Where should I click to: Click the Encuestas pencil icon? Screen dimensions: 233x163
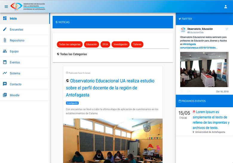coord(5,29)
